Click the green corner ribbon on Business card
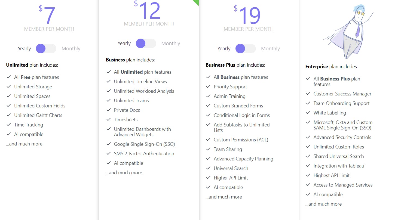This screenshot has height=220, width=398. [x=196, y=2]
